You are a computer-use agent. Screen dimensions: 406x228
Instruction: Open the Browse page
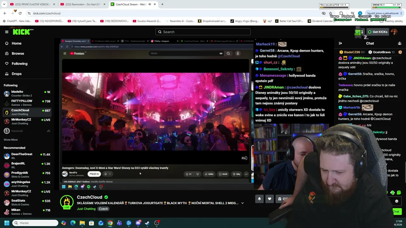pyautogui.click(x=18, y=54)
